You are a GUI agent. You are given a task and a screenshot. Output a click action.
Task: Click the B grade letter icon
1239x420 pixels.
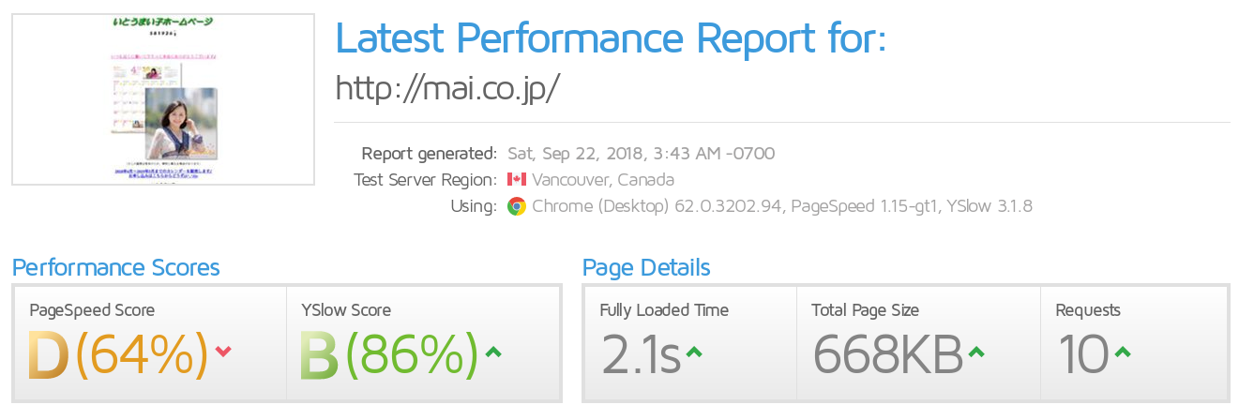[319, 355]
